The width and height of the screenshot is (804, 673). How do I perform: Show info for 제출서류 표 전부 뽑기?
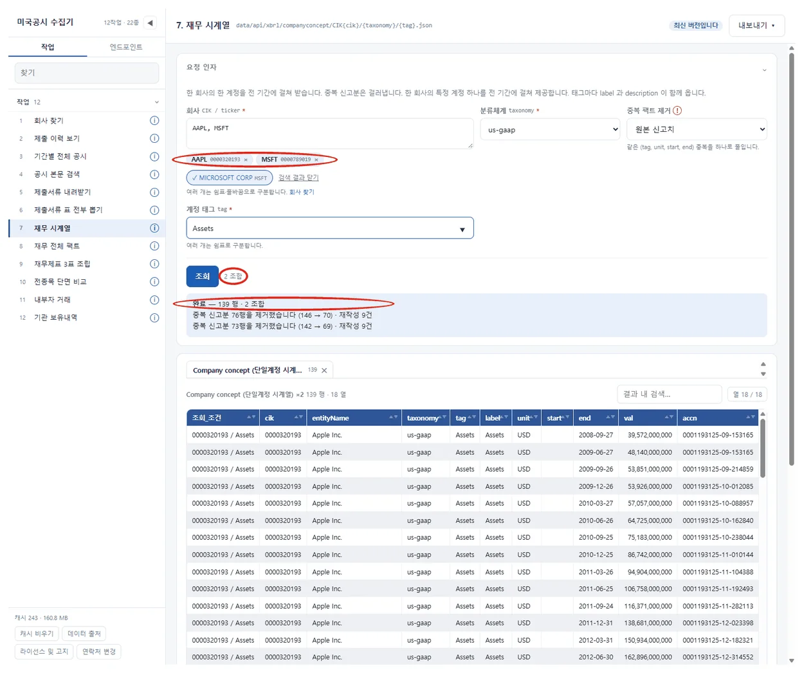coord(154,210)
